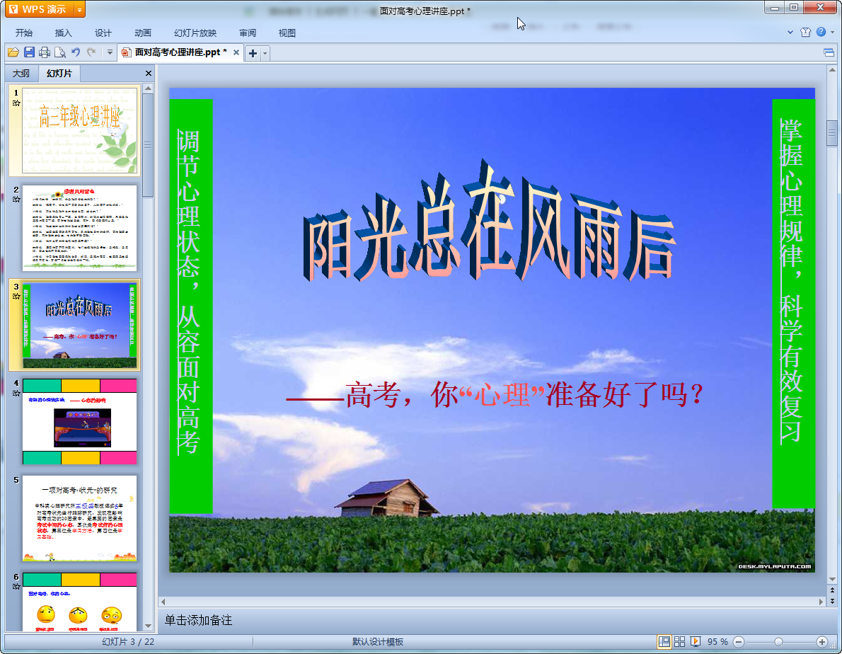Screen dimensions: 842x654
Task: Select slide 2 thumbnail in the panel
Action: pyautogui.click(x=79, y=228)
